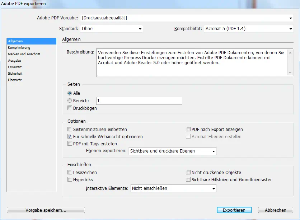
Task: Click the Exportieren button
Action: 234,210
